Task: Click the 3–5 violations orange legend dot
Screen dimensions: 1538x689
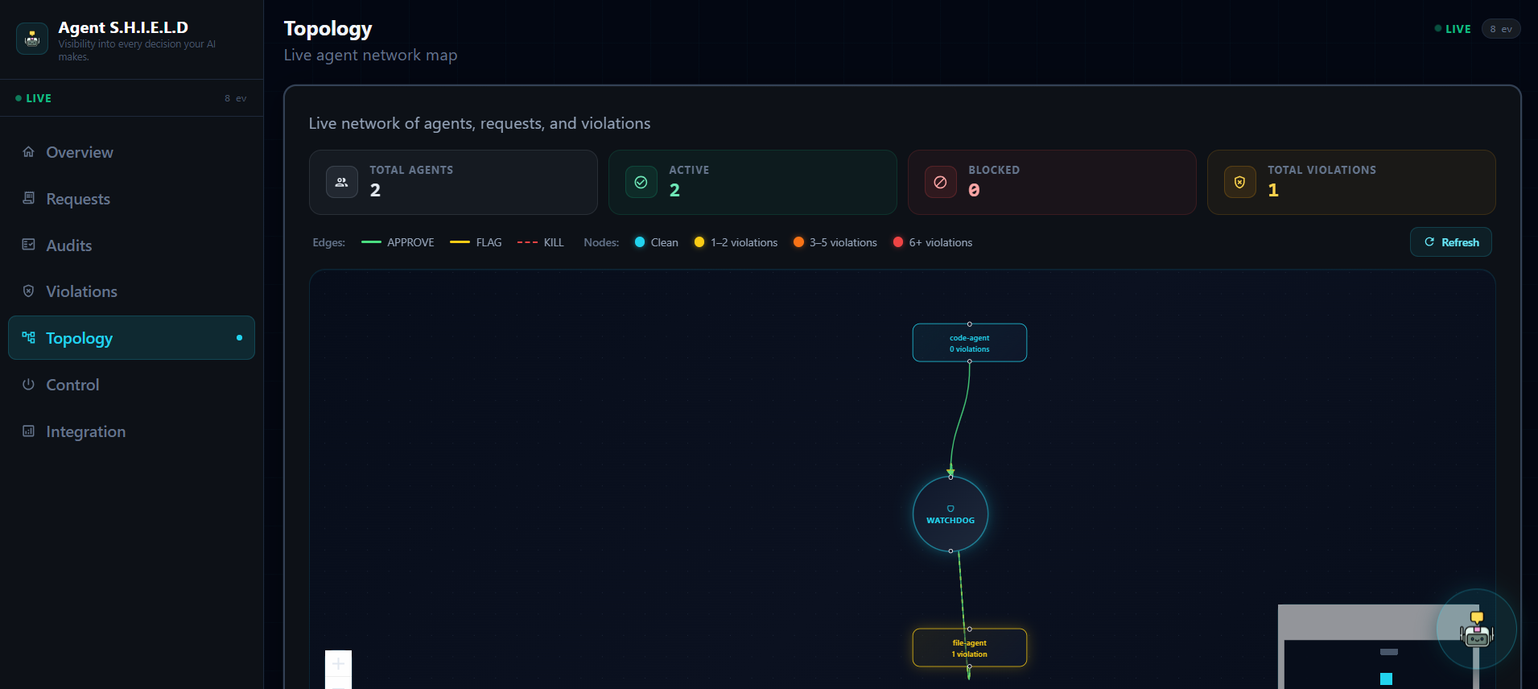Action: point(798,242)
